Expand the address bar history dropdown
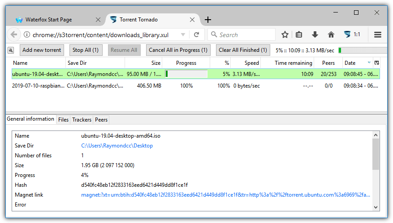 click(x=183, y=35)
